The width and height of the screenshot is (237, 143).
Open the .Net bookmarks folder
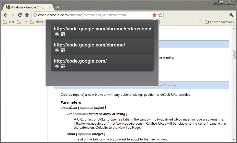tap(9, 22)
